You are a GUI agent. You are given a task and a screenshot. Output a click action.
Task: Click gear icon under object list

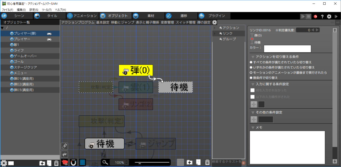(4, 163)
